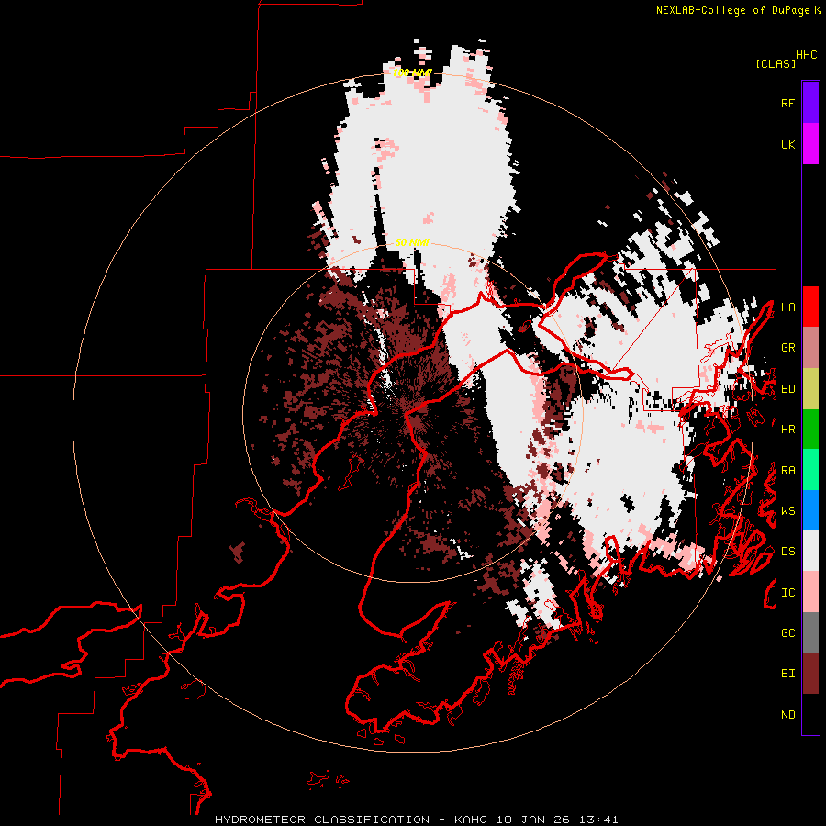Screen dimensions: 826x826
Task: Click the BD legend label
Action: coord(787,389)
